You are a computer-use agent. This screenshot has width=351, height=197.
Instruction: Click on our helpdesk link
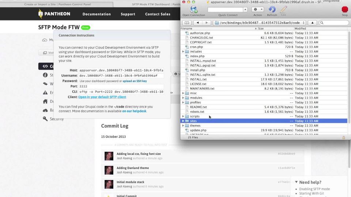coord(134,111)
